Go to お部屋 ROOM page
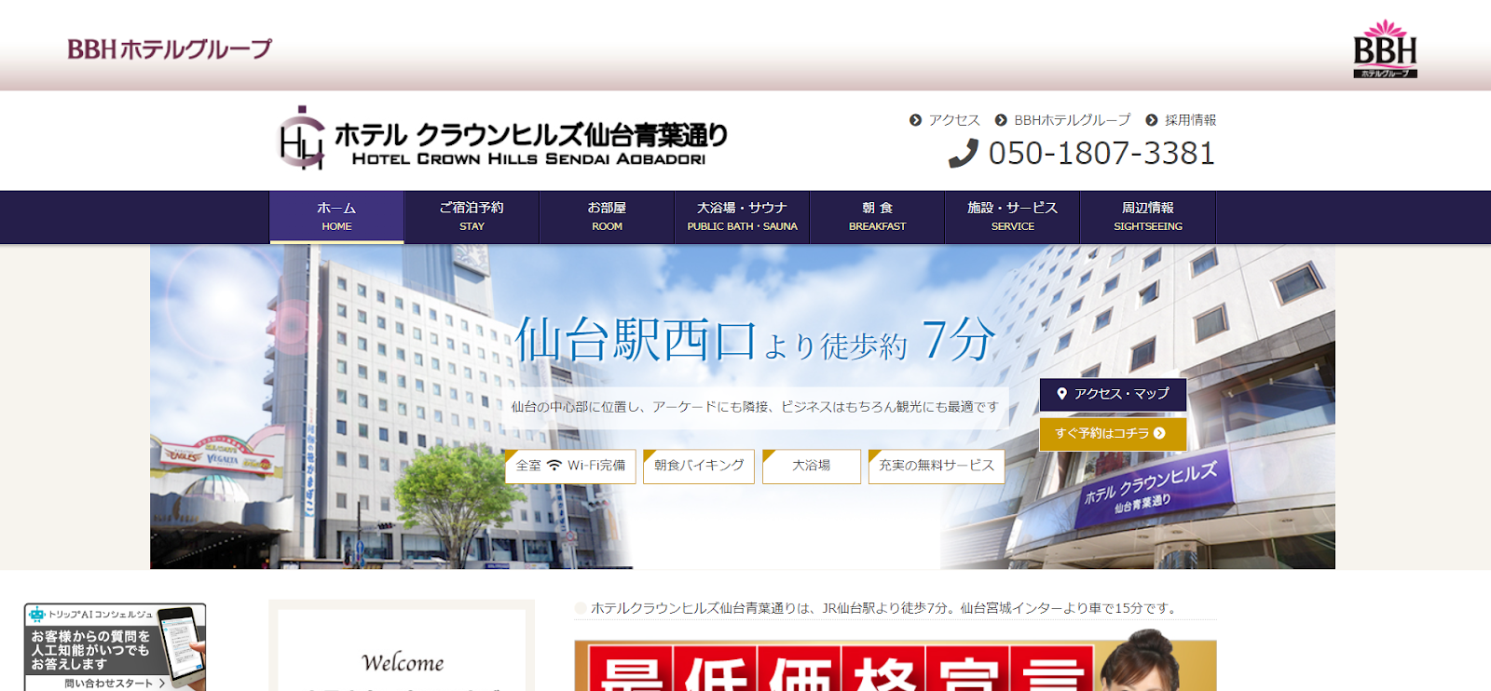Image resolution: width=1491 pixels, height=691 pixels. coord(607,217)
